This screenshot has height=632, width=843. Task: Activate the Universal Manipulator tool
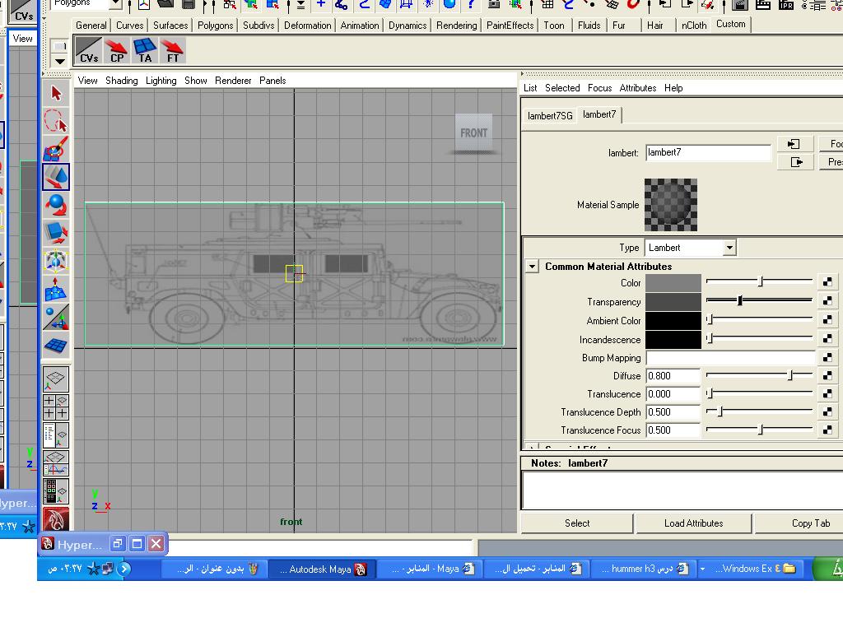pos(56,261)
